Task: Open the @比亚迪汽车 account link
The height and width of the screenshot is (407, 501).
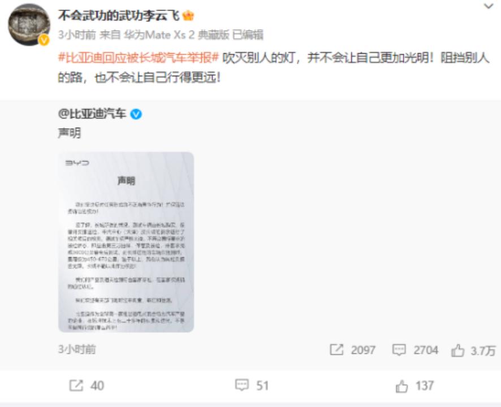Action: pos(92,114)
